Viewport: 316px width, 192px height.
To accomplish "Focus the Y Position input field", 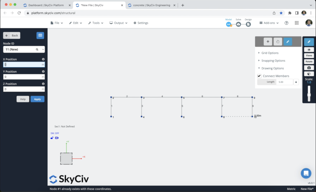I will coord(24,77).
